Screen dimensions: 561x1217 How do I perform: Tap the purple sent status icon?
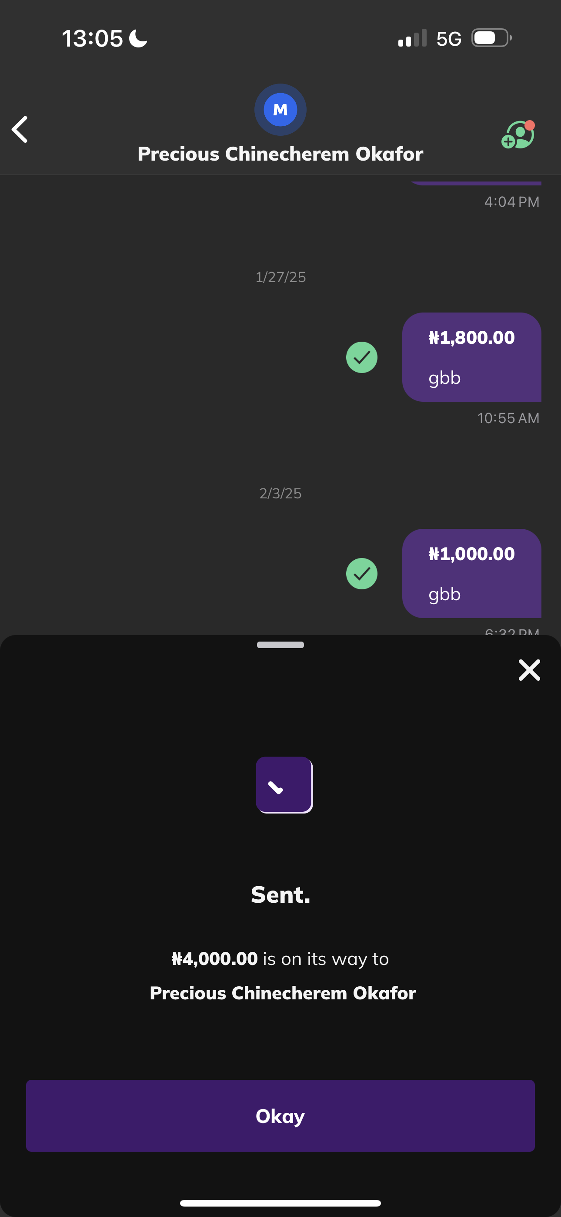(x=284, y=785)
